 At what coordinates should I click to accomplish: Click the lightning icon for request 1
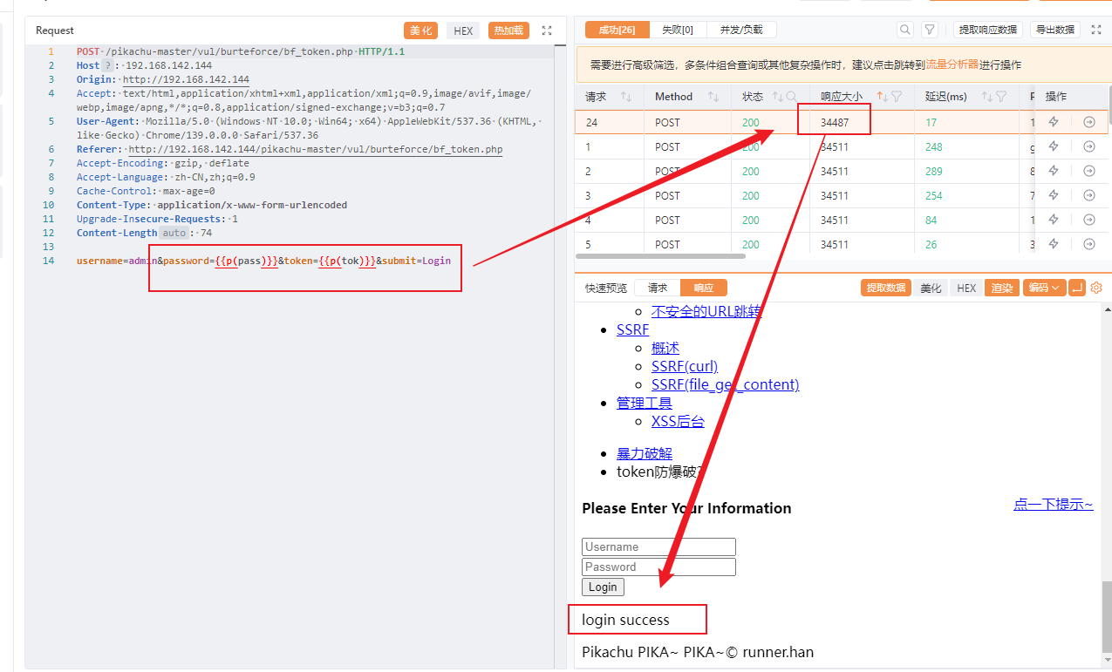click(1054, 146)
